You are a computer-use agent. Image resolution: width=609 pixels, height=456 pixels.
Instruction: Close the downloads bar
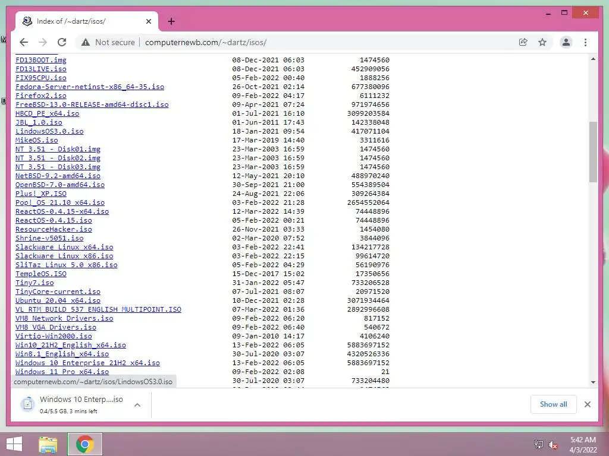(587, 404)
